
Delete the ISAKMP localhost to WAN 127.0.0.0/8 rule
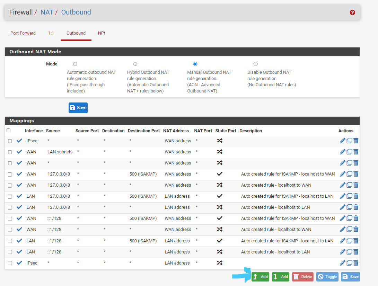(356, 174)
